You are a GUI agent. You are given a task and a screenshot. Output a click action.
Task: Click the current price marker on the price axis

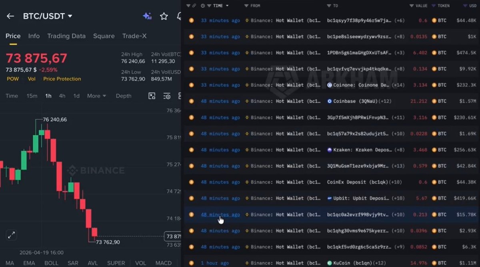tap(173, 236)
